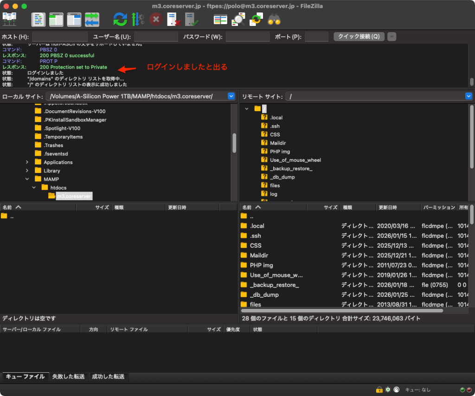
Task: Switch to the 失敗した転送 tab
Action: point(69,377)
